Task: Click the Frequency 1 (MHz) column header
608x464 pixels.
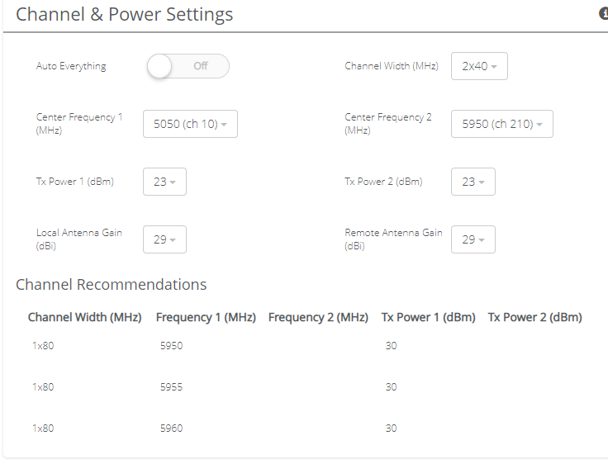Action: click(206, 317)
